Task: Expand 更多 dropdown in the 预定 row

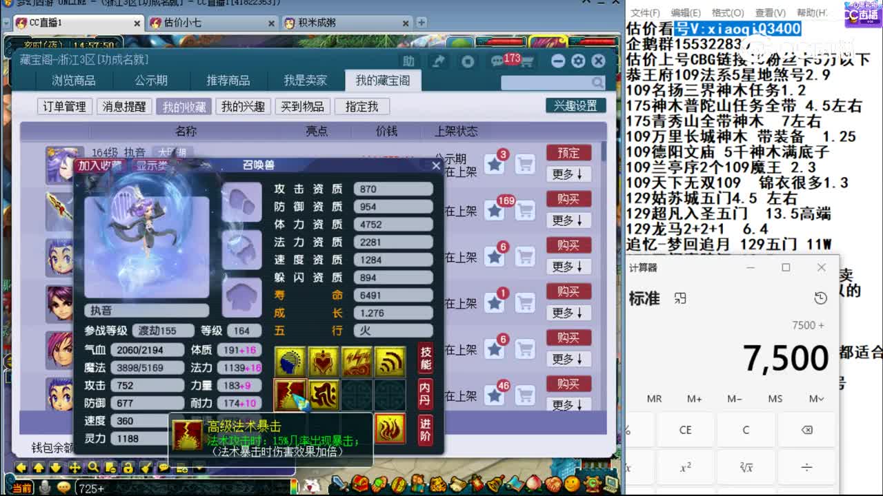Action: (x=568, y=174)
